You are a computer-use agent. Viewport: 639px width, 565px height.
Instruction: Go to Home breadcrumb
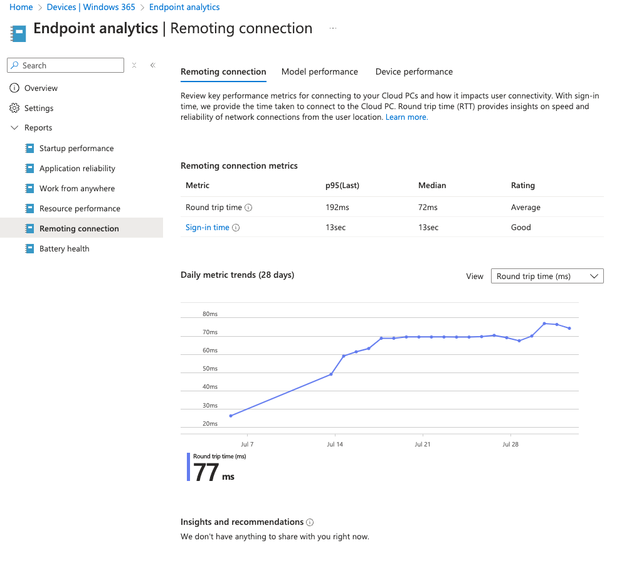pyautogui.click(x=21, y=8)
